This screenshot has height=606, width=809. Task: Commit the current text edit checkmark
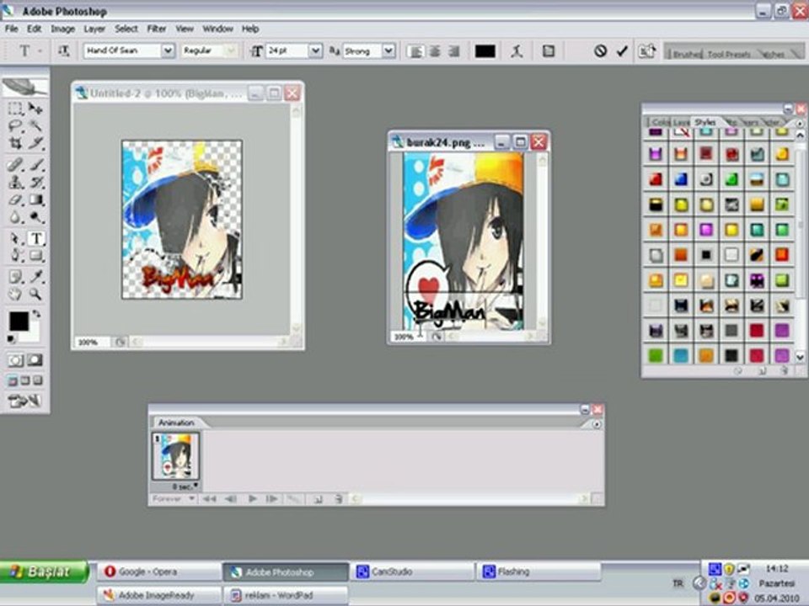tap(622, 51)
